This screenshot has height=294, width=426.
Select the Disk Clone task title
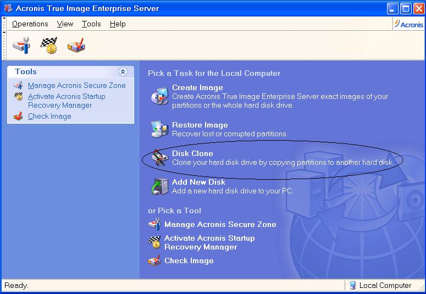pyautogui.click(x=192, y=153)
